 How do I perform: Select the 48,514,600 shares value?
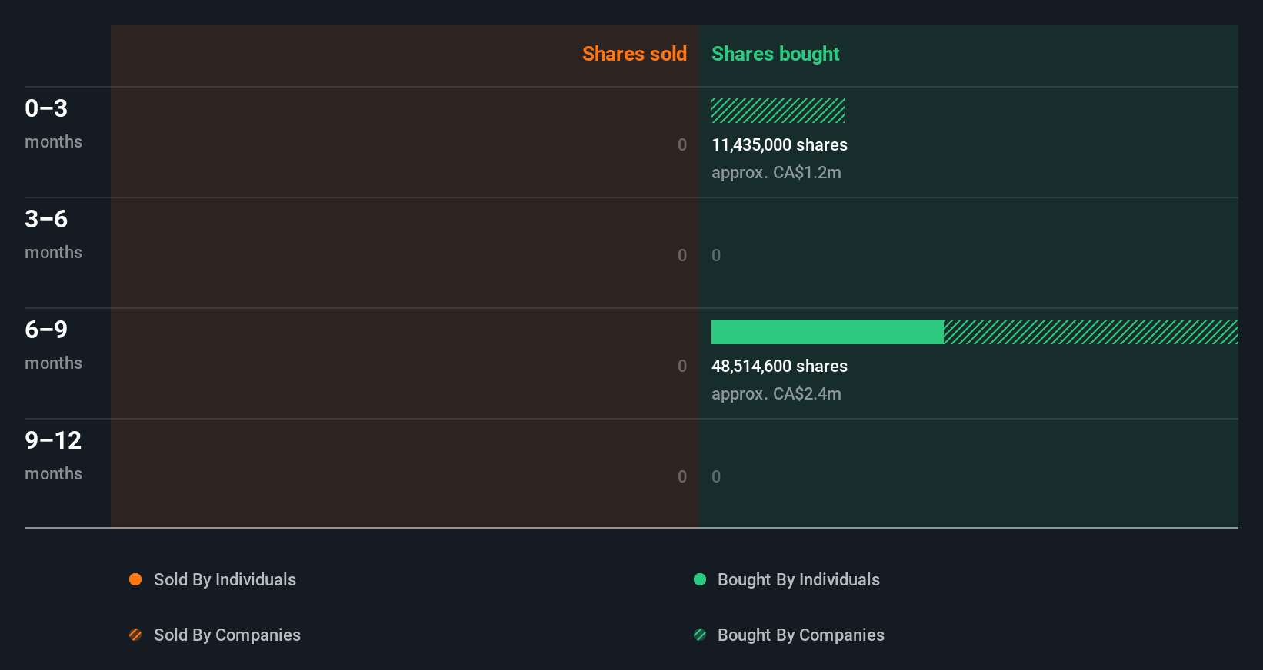pyautogui.click(x=779, y=366)
